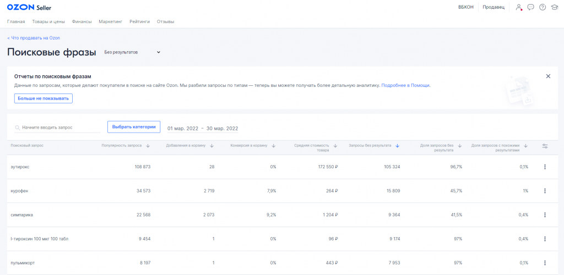Click the Продавец role label
Image resolution: width=564 pixels, height=275 pixels.
coord(493,7)
